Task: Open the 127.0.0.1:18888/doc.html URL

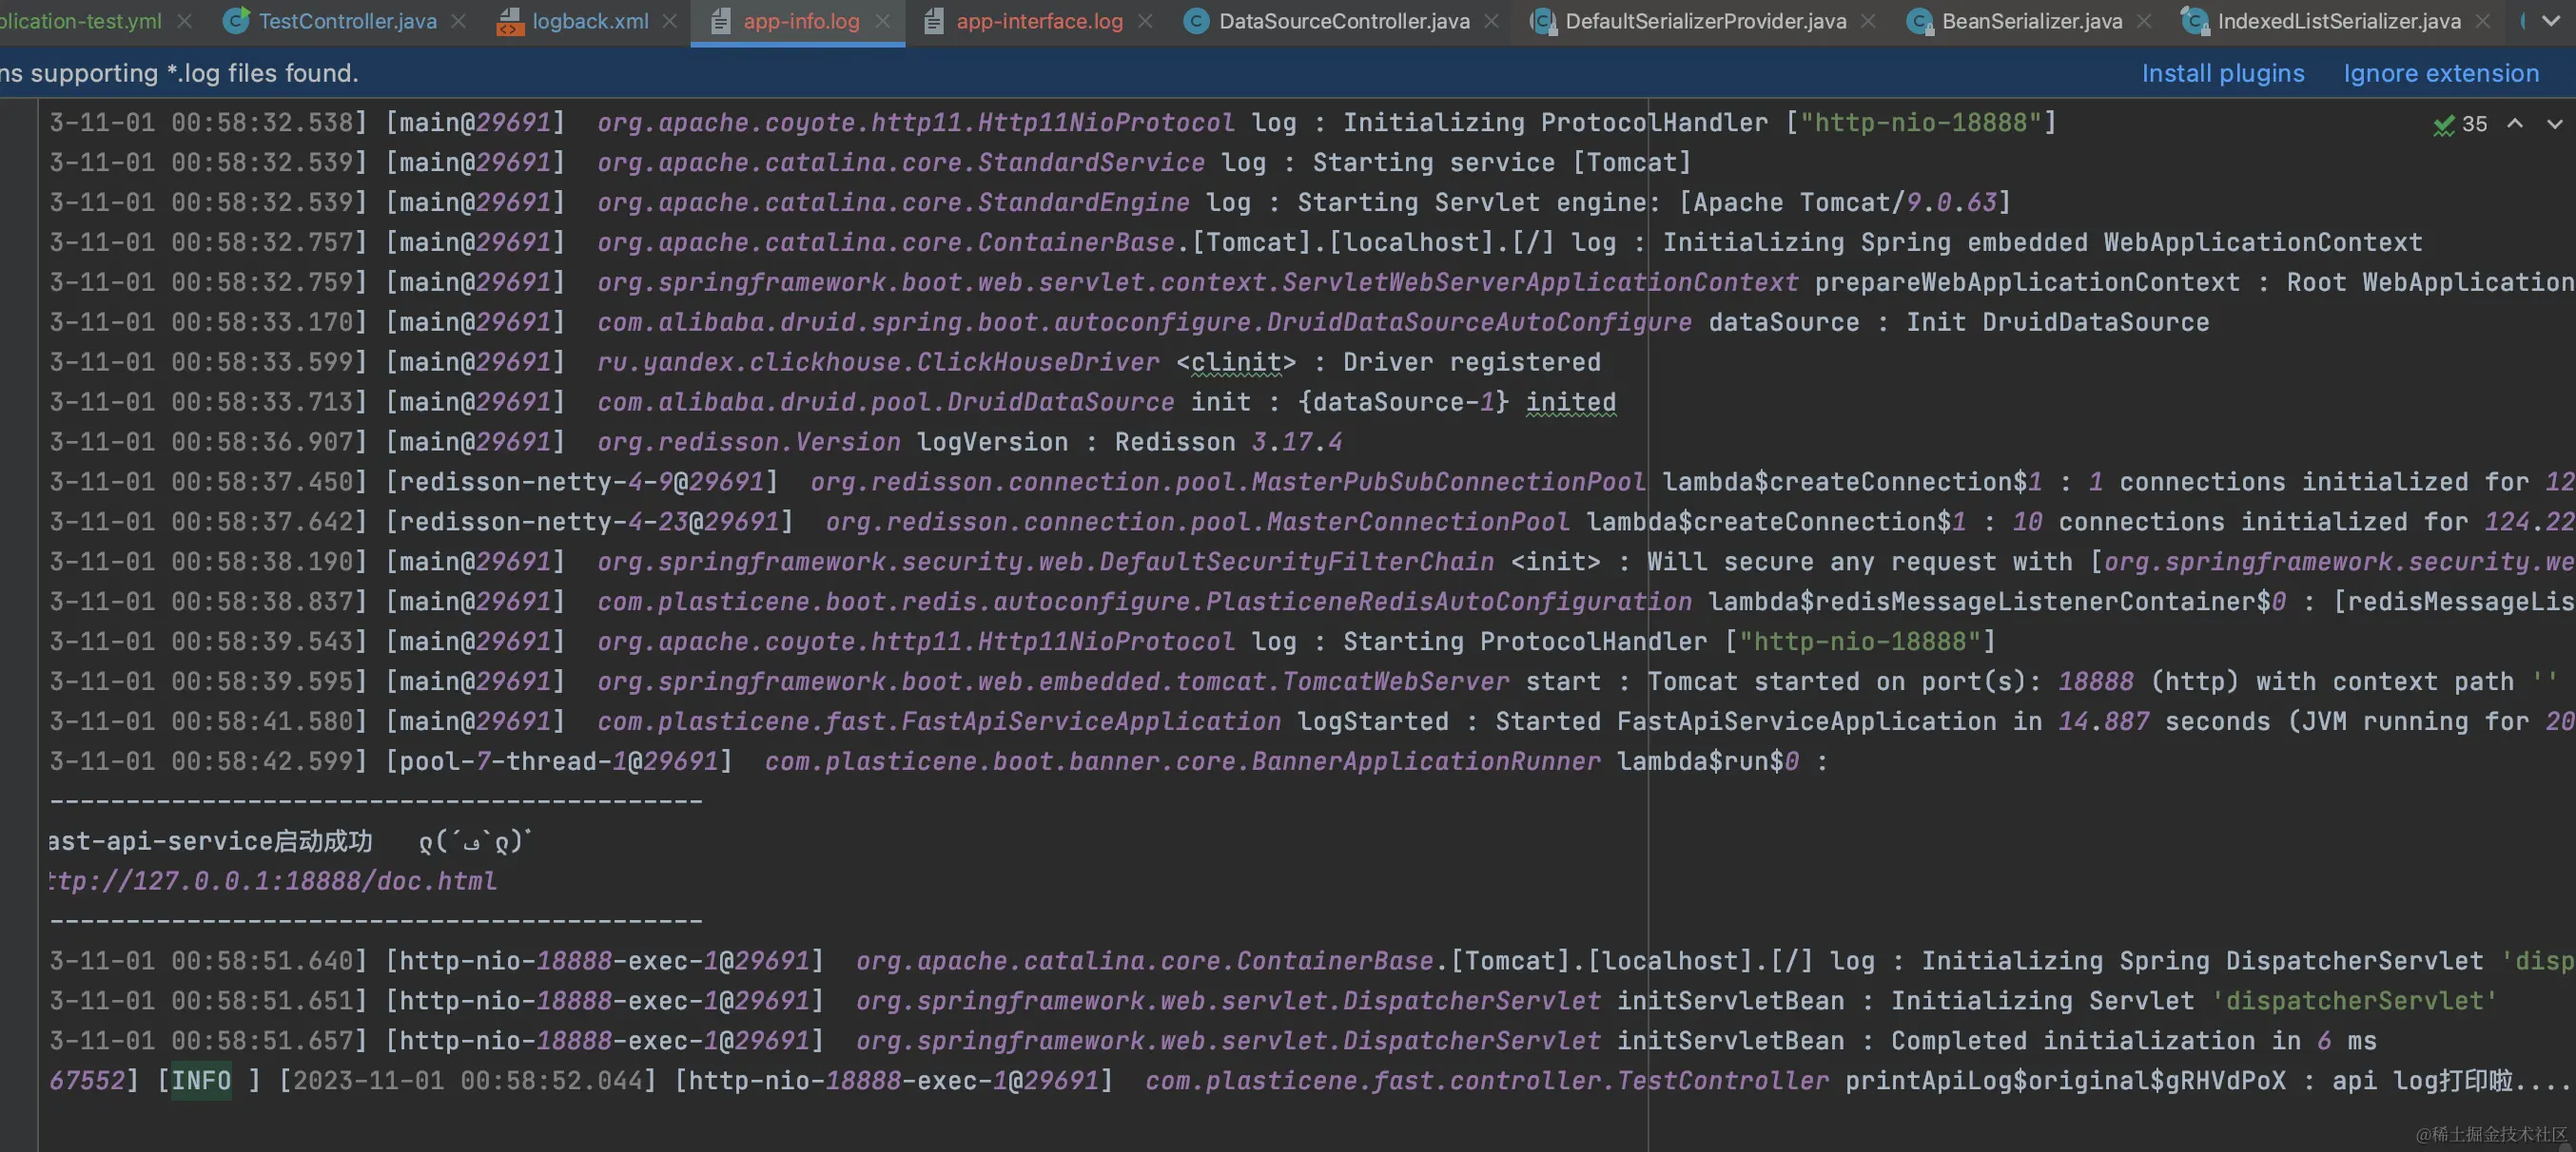Action: [272, 881]
